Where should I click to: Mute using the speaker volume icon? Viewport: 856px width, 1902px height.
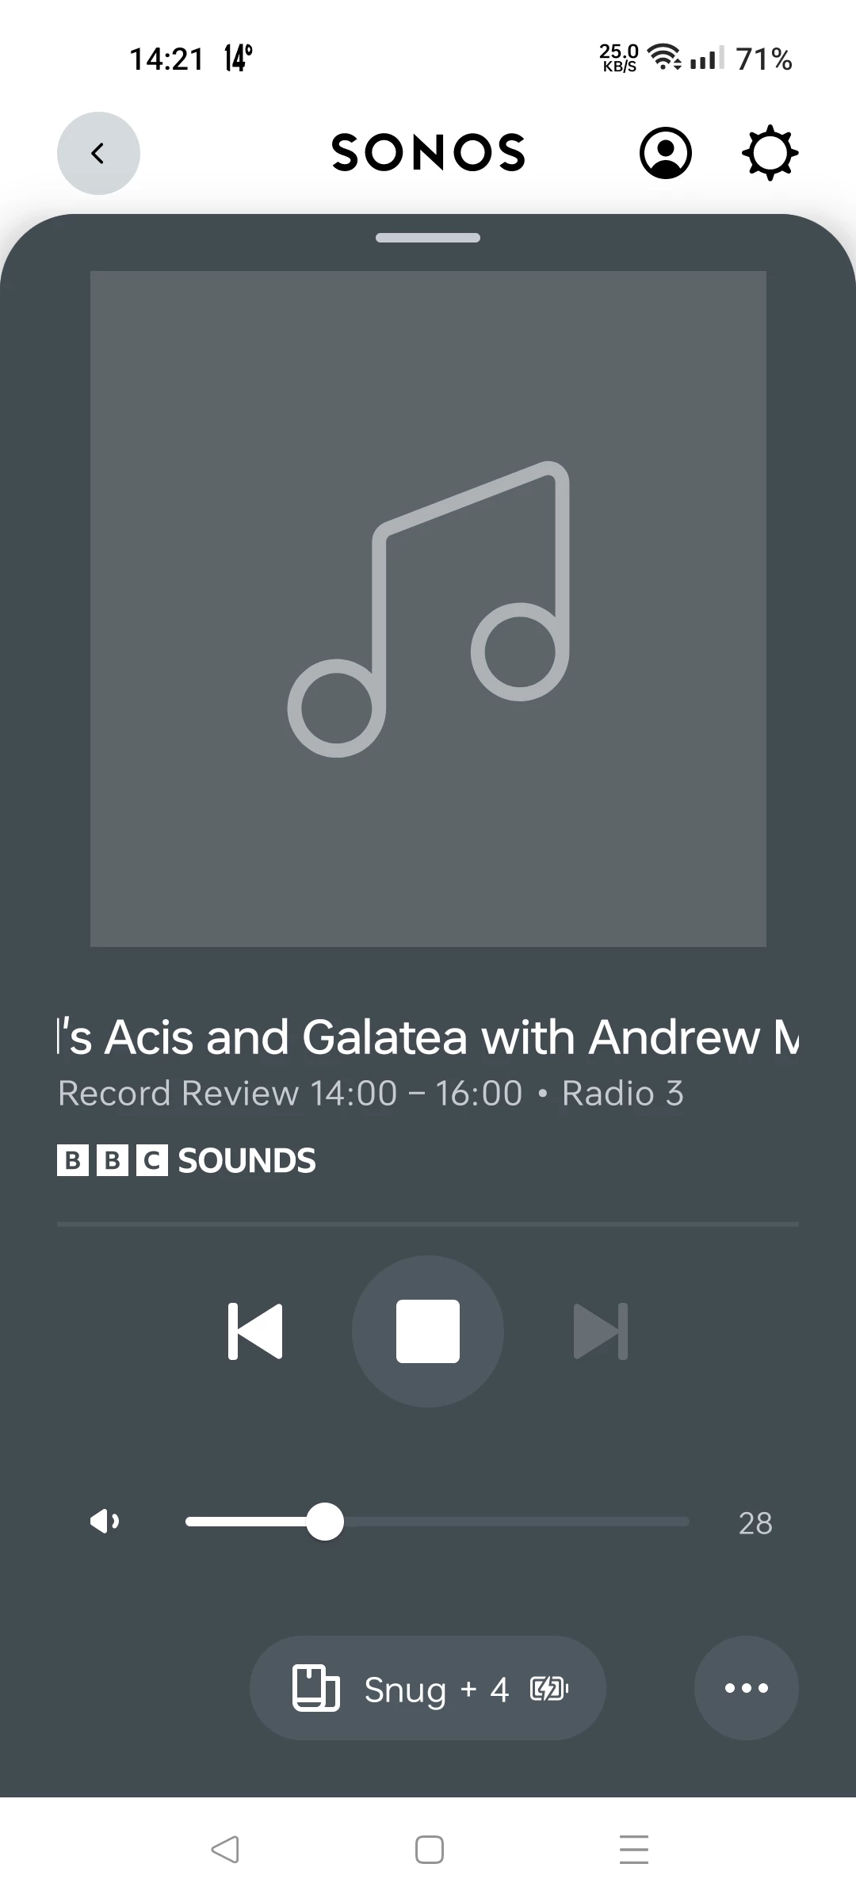(105, 1522)
